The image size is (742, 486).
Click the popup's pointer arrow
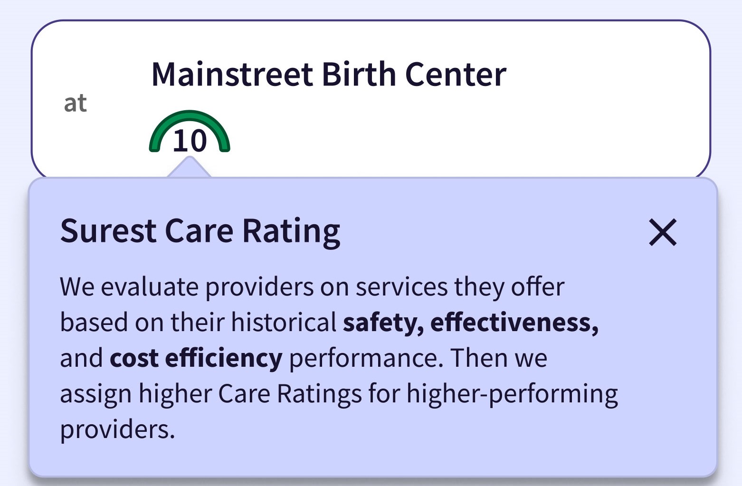coord(189,168)
